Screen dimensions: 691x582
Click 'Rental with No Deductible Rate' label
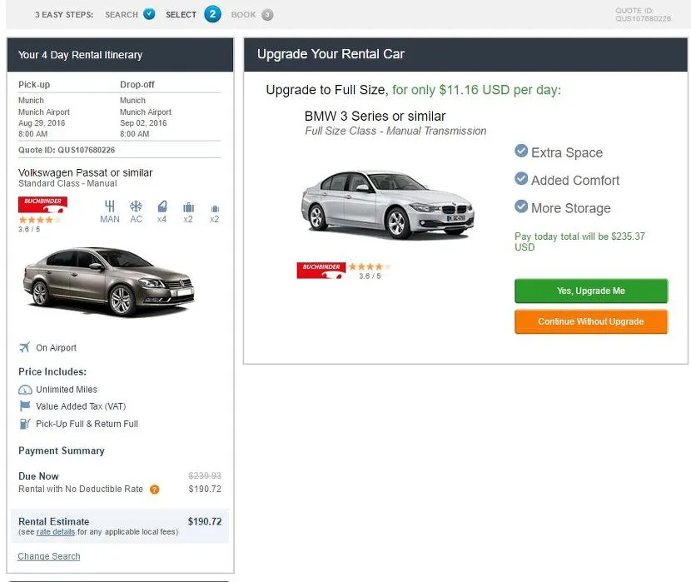click(x=81, y=489)
